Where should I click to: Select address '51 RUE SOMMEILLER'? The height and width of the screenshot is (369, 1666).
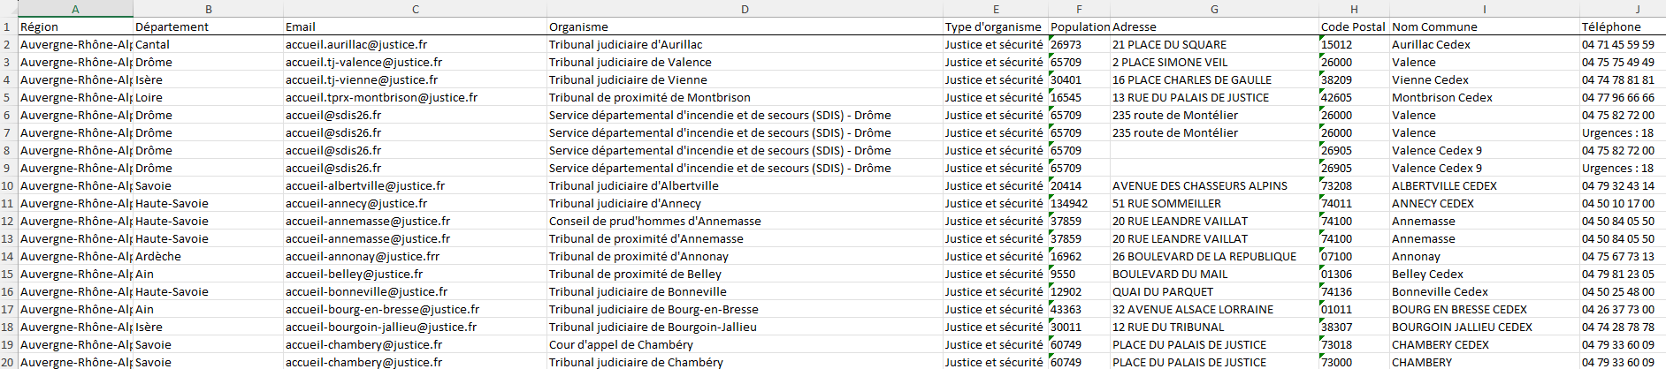pos(1214,203)
